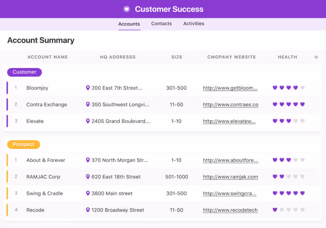Visit the Recode website link
The height and width of the screenshot is (228, 326).
pyautogui.click(x=230, y=210)
